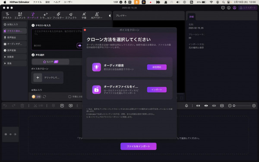Toggle the track lock icon
Screen dimensions: 259x162
coord(6,134)
